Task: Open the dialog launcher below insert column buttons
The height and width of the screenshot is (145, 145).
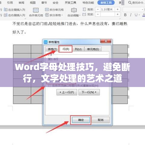Action: point(25,18)
